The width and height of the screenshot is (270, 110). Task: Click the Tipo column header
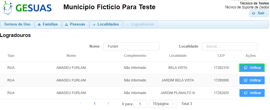click(11, 56)
